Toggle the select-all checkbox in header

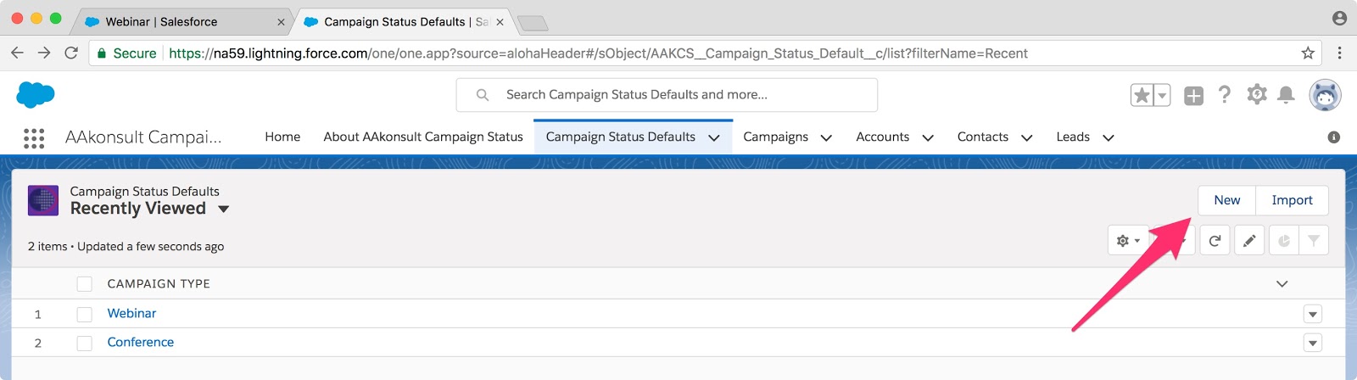click(x=84, y=284)
